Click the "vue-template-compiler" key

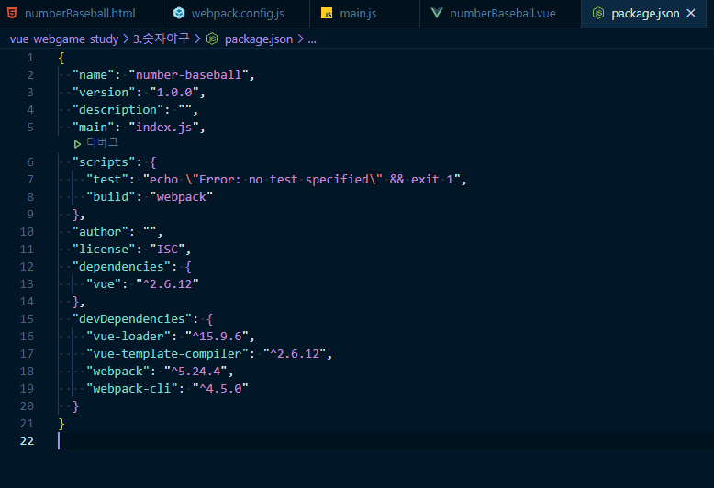coord(167,354)
